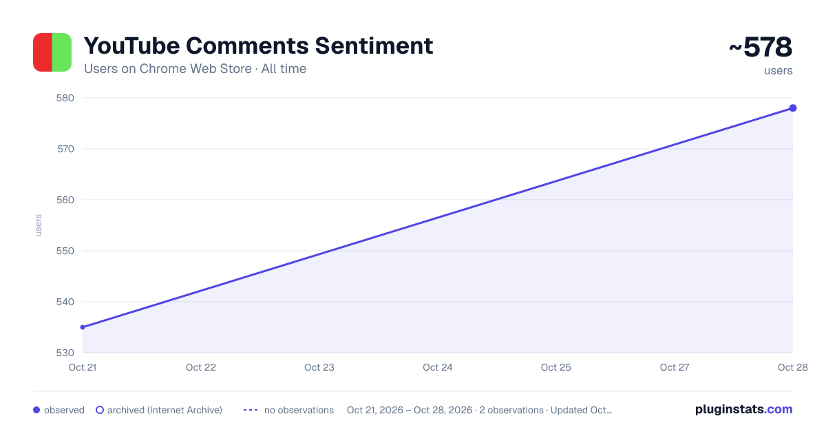Click the 'users' label under 578

point(779,70)
